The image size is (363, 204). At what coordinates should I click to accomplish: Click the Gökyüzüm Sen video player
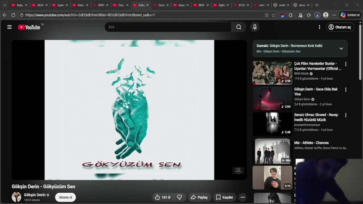point(129,110)
